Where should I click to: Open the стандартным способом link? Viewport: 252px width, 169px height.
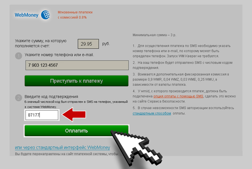[x=152, y=113]
